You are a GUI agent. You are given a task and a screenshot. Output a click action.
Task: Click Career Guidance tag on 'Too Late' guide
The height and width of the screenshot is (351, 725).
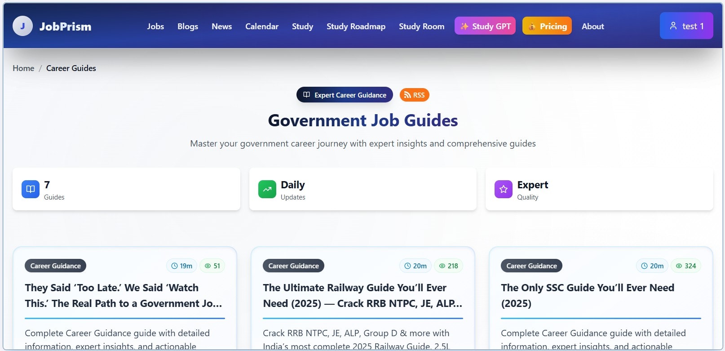coord(56,266)
